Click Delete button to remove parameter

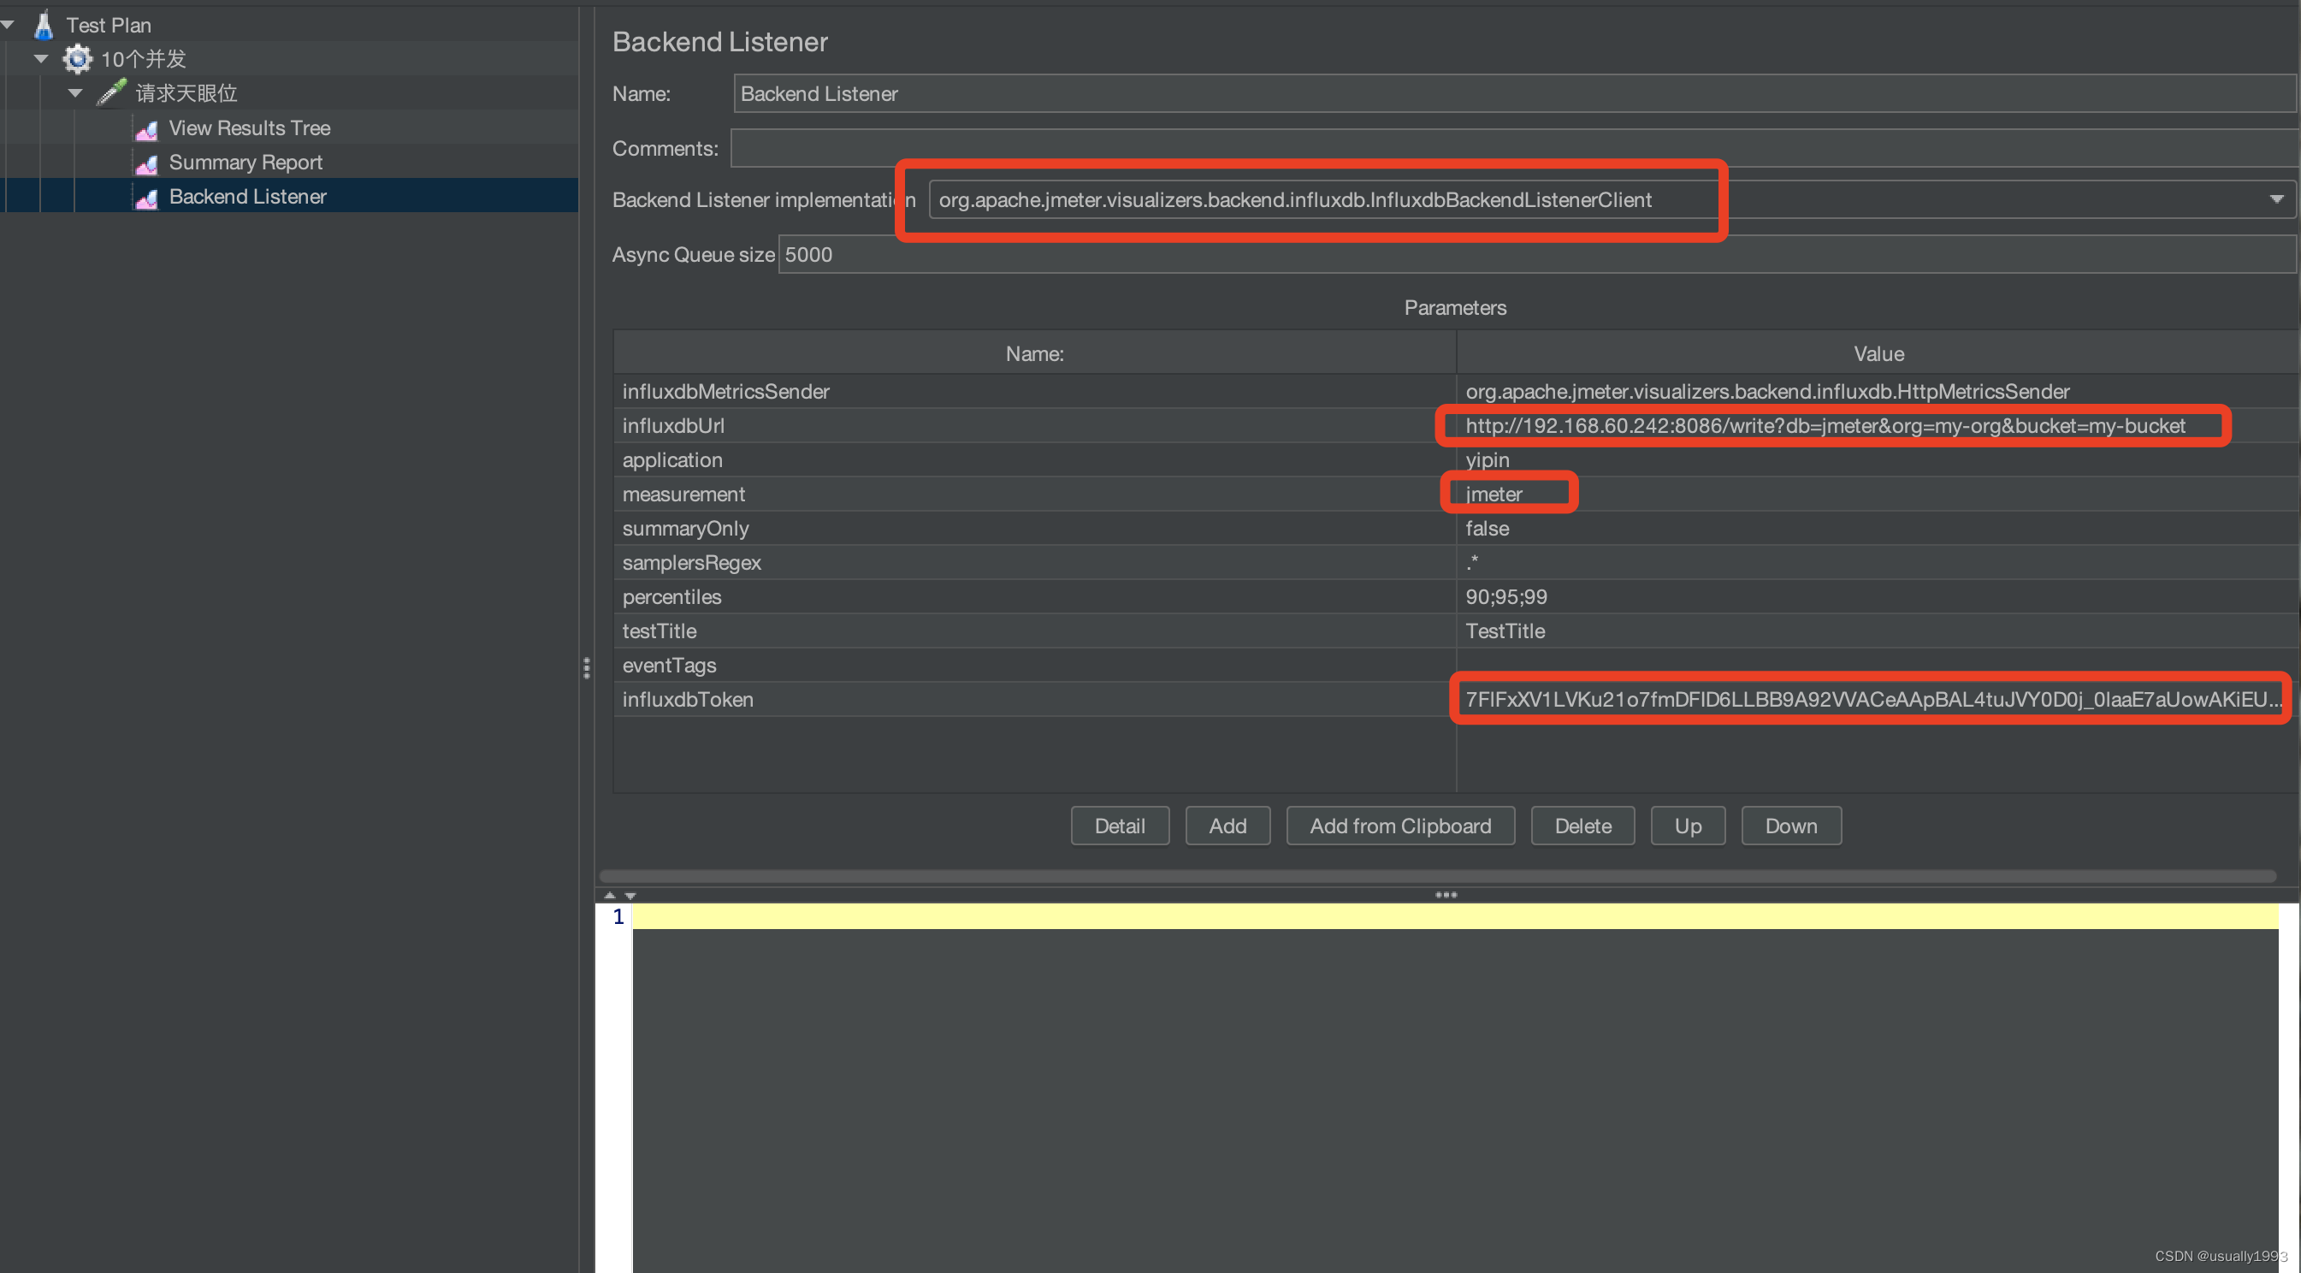(1582, 825)
